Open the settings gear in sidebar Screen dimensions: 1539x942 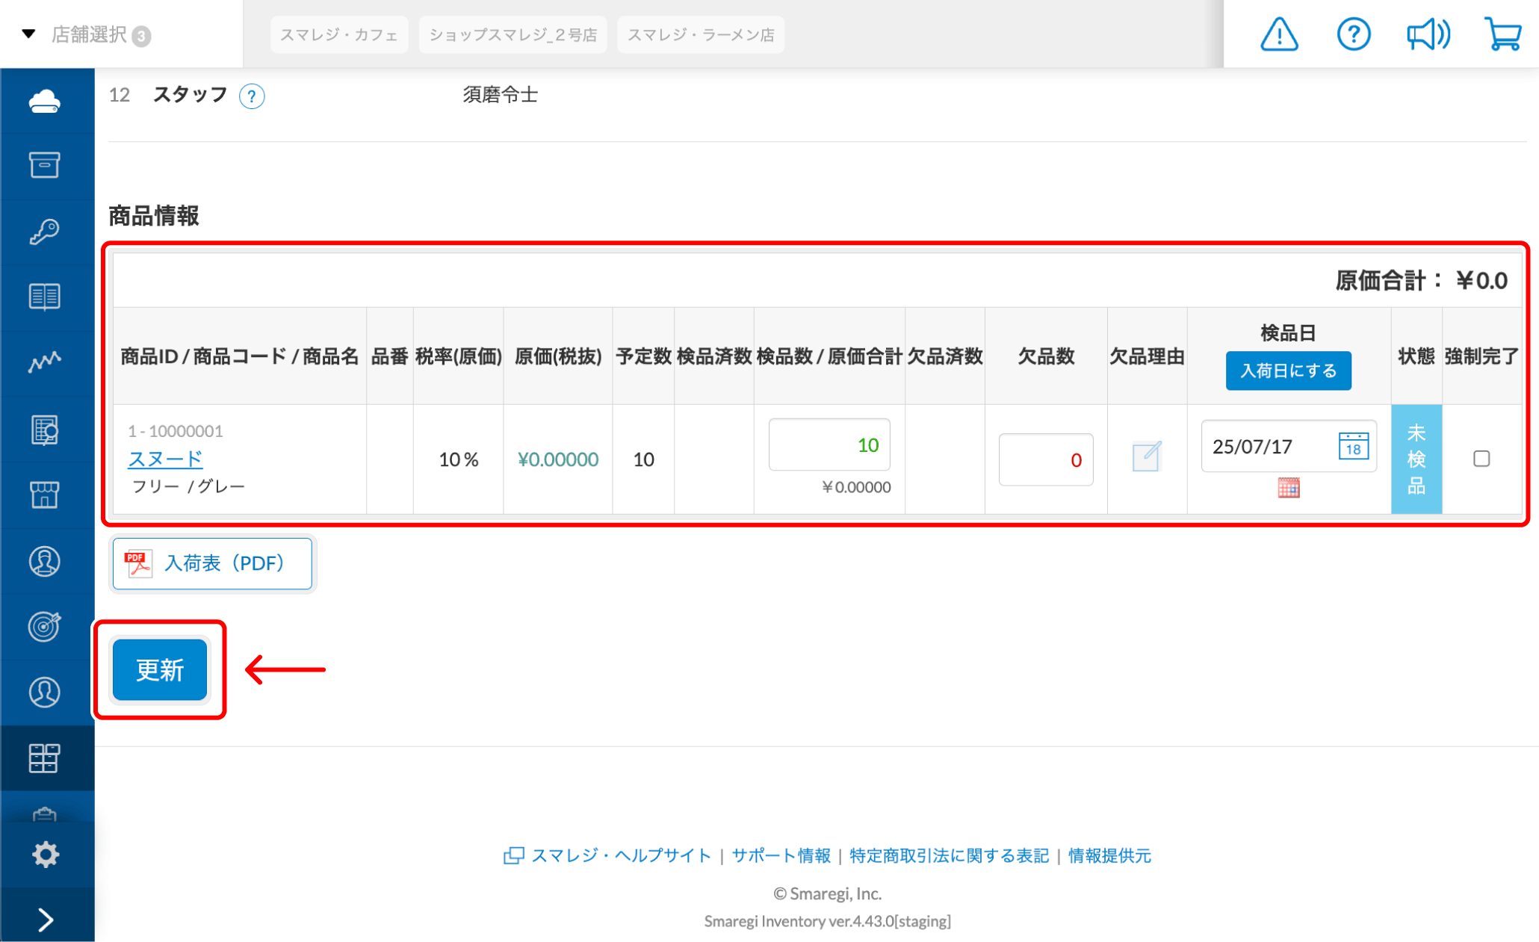(x=46, y=854)
